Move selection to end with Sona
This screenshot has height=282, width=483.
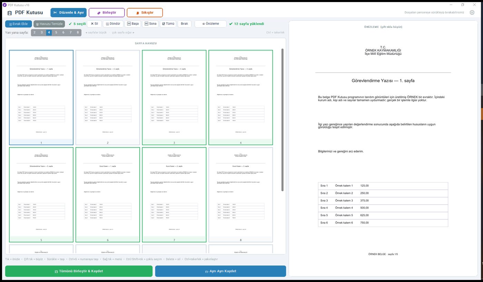[150, 24]
